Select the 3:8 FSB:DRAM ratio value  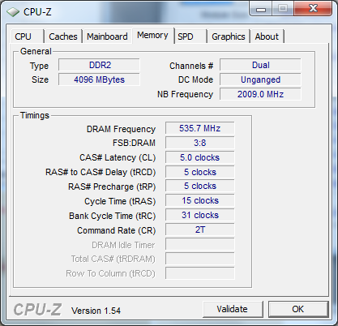[x=200, y=143]
